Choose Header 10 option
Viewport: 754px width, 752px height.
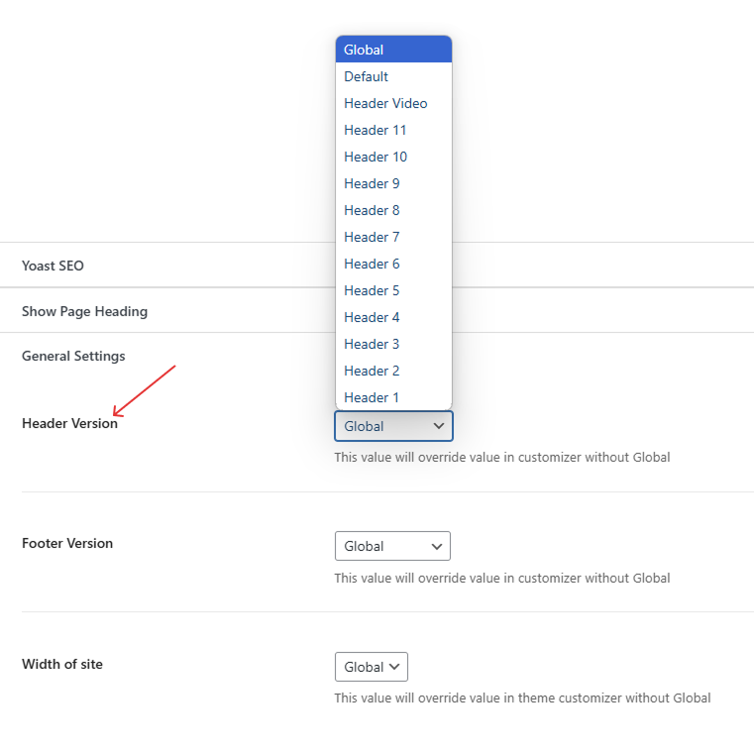[x=392, y=157]
